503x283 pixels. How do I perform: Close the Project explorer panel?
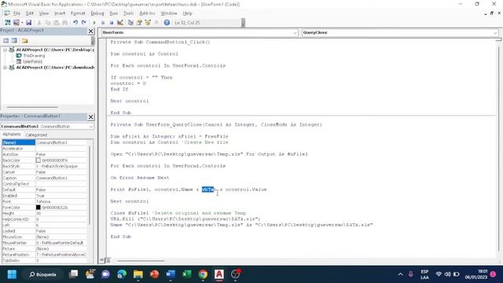point(91,31)
